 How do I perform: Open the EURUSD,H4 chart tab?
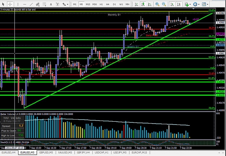pyautogui.click(x=9, y=152)
